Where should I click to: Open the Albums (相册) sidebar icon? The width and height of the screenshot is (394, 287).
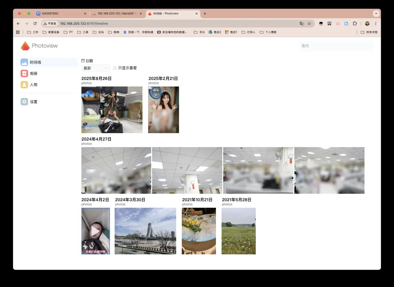[24, 73]
